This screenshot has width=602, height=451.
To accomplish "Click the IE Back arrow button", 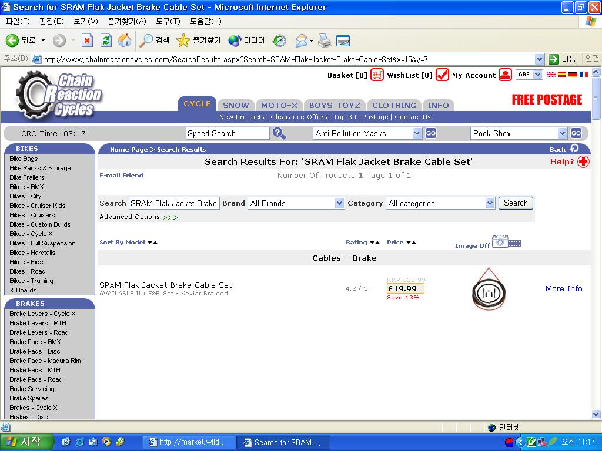I will (12, 41).
